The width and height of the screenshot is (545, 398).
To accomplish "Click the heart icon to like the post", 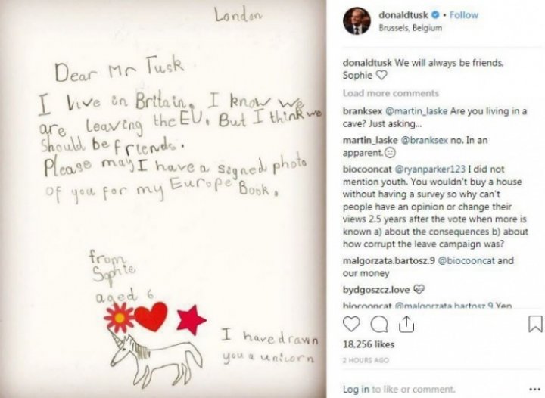I will [x=351, y=325].
